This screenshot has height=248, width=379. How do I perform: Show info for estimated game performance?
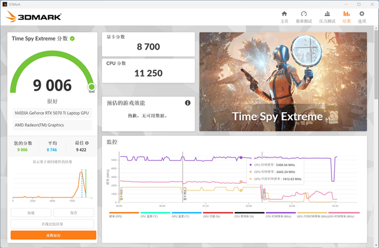[x=187, y=103]
